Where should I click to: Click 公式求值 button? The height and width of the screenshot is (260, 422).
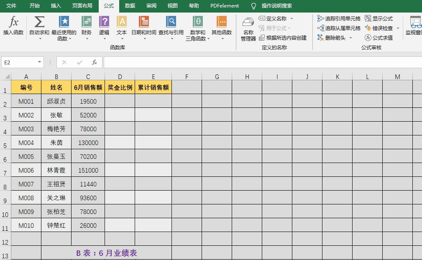[x=379, y=38]
